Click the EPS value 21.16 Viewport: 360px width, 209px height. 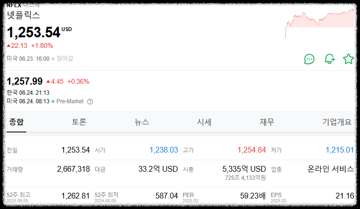pyautogui.click(x=345, y=196)
